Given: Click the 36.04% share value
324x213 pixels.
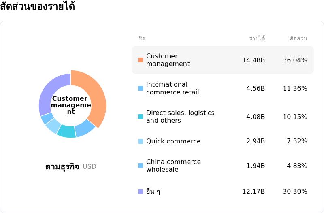Looking at the screenshot, I should 295,60.
